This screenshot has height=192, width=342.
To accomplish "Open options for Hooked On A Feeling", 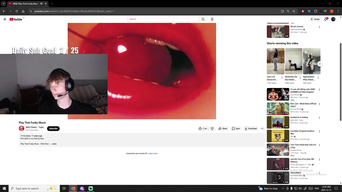I will coord(319,118).
